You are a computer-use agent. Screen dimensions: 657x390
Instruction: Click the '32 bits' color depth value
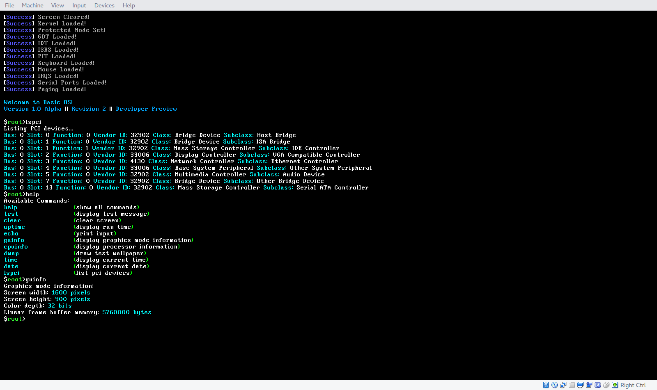point(60,306)
